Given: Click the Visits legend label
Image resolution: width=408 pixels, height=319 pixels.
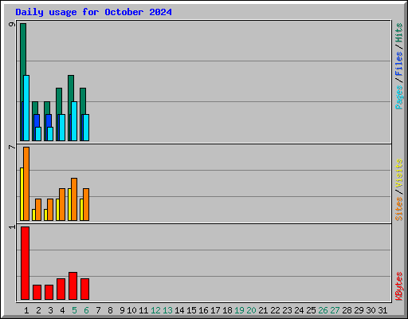Looking at the screenshot, I should [x=398, y=174].
